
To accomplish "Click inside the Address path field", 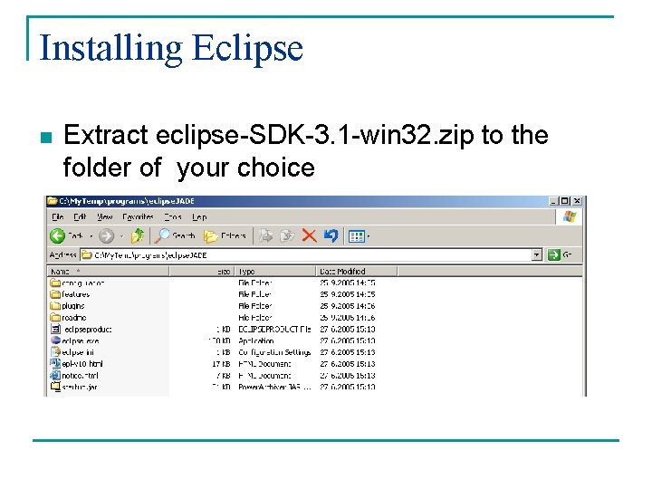I will click(312, 254).
